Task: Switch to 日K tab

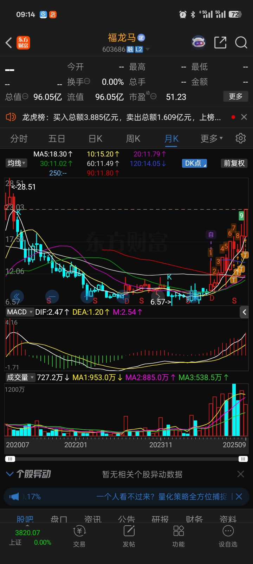Action: pos(95,139)
